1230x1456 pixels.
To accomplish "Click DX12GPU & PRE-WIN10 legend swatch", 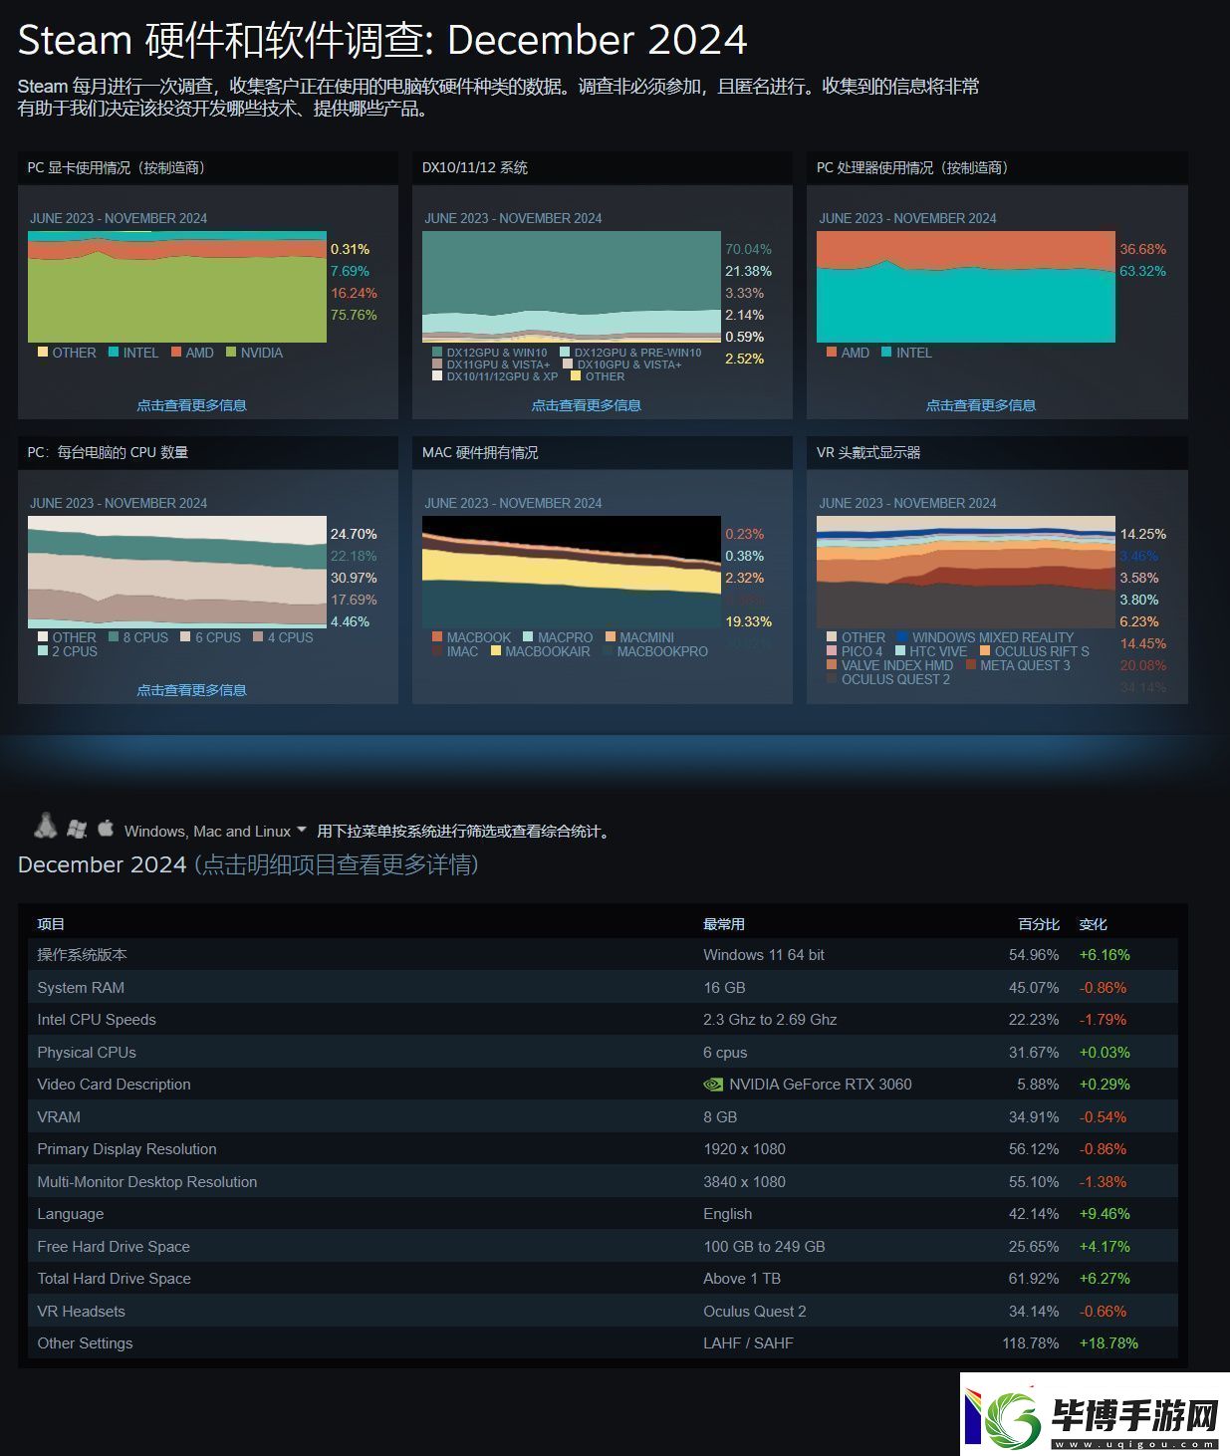I will [565, 352].
